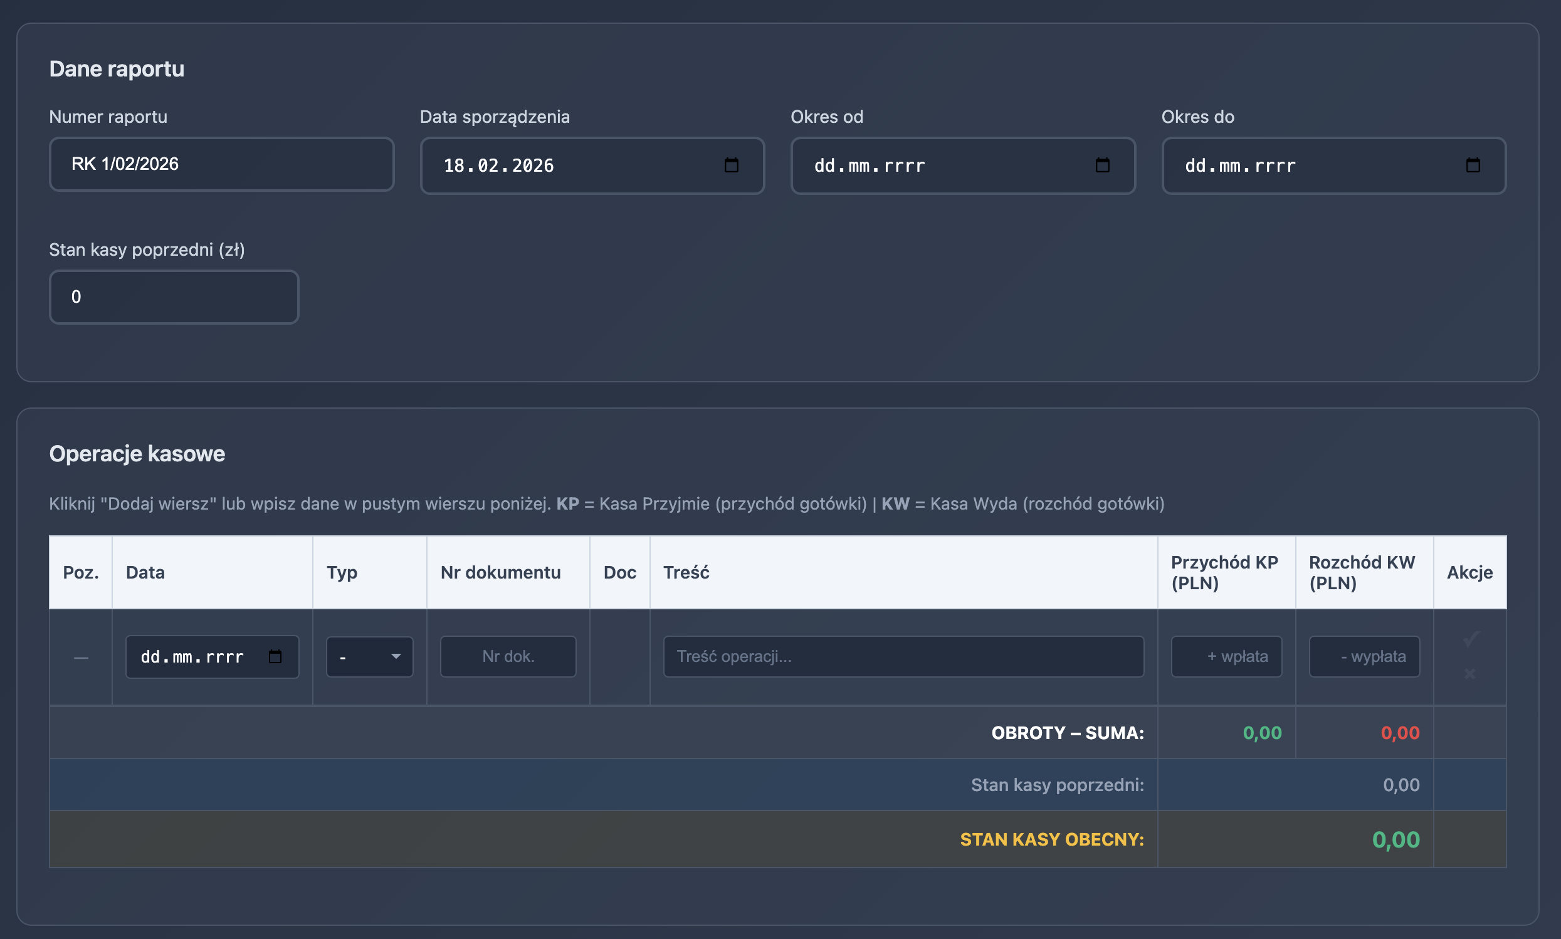Viewport: 1561px width, 939px height.
Task: Click Okres od date placeholder text
Action: coord(870,165)
